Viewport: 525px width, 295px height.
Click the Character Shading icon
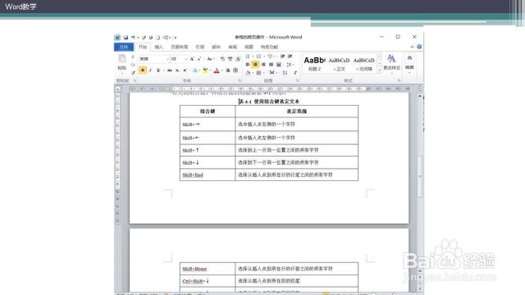coord(228,70)
